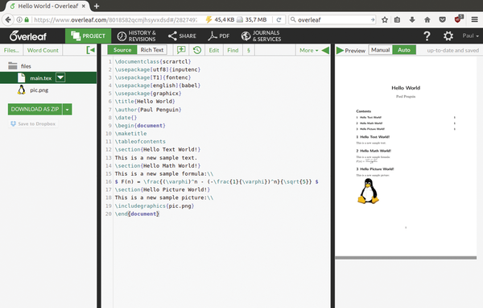Open the Paul account dropdown

point(470,35)
